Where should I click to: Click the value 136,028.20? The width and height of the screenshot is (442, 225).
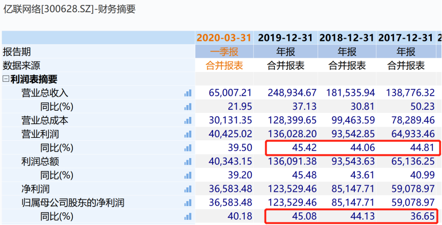[x=292, y=134]
